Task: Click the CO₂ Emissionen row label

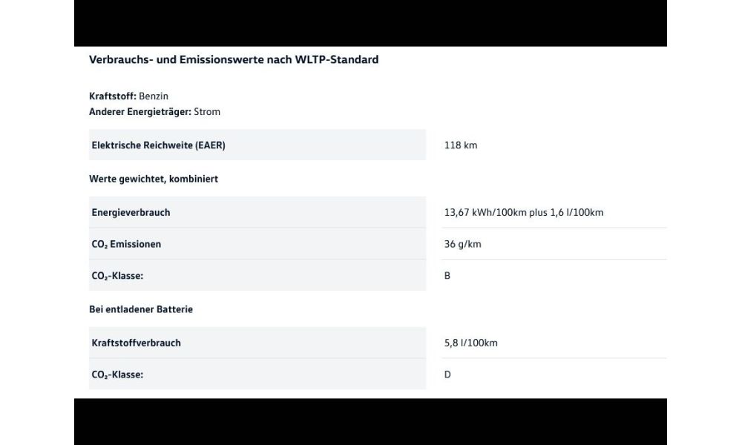Action: (x=126, y=244)
